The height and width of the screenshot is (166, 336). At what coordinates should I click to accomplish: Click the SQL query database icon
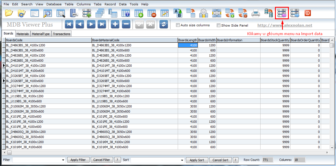[74, 13]
